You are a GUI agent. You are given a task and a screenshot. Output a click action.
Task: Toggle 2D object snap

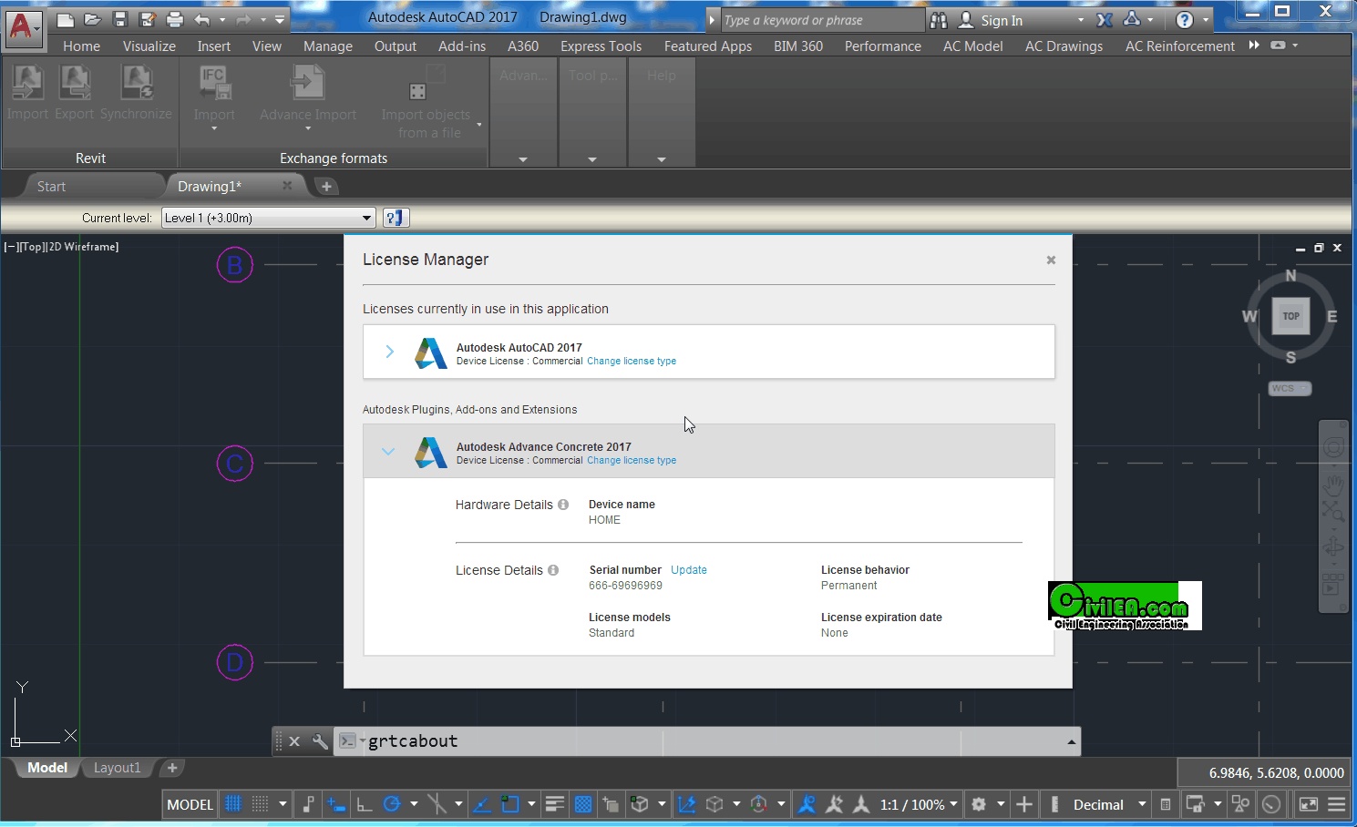(510, 804)
